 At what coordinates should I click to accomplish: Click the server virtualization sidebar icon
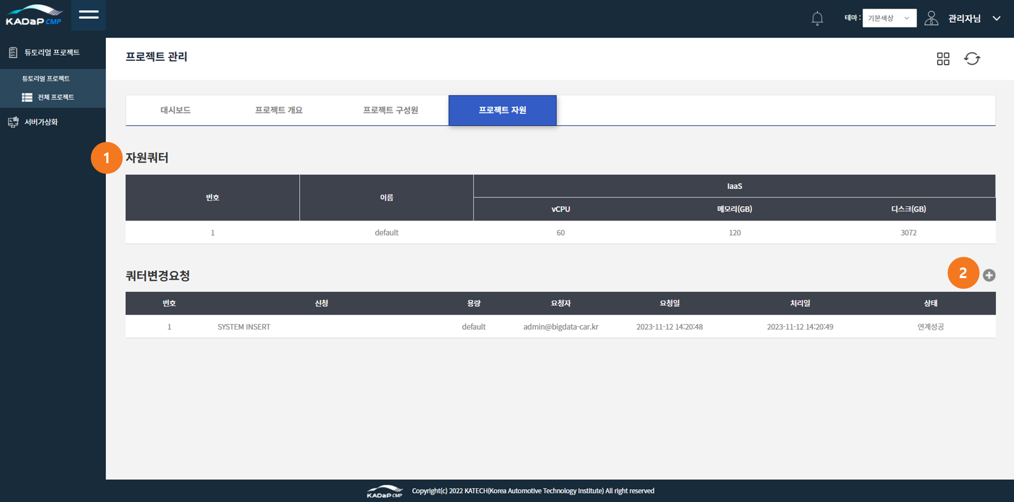13,122
